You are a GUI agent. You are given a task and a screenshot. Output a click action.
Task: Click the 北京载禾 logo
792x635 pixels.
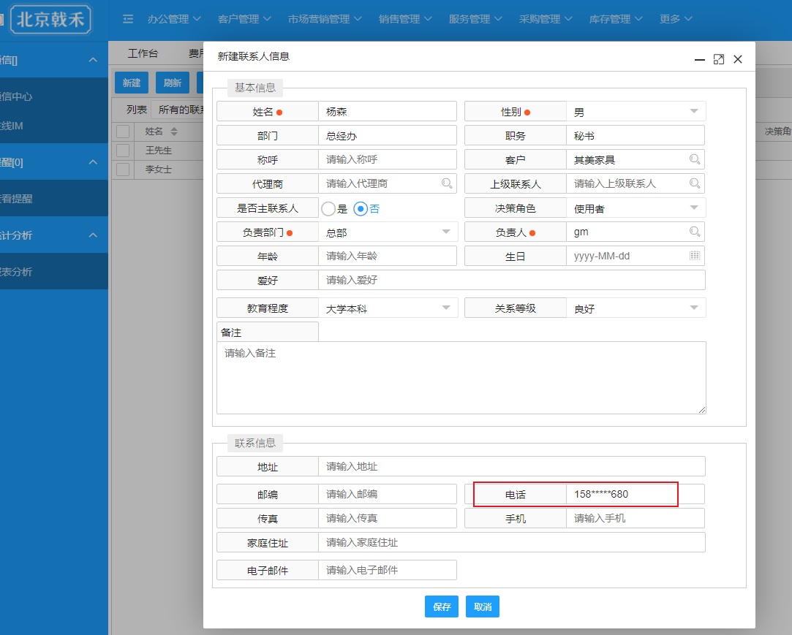click(50, 20)
